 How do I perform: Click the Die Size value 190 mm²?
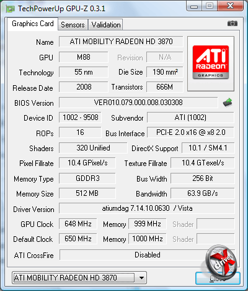click(x=165, y=72)
